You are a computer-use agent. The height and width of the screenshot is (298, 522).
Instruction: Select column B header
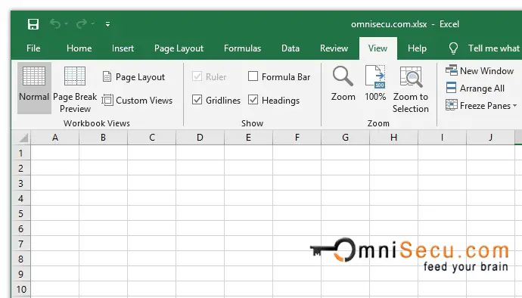point(103,138)
